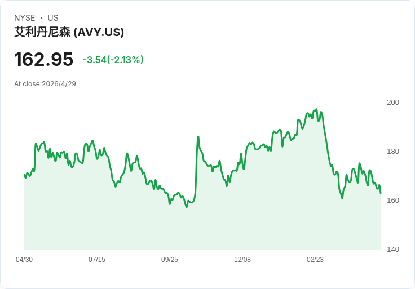Screen dimensions: 415x289
Task: Click the 07/15 date axis label
Action: [x=97, y=260]
